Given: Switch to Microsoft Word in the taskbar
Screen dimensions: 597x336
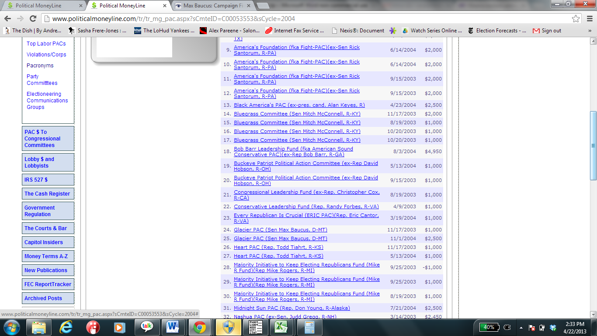Looking at the screenshot, I should 173,327.
